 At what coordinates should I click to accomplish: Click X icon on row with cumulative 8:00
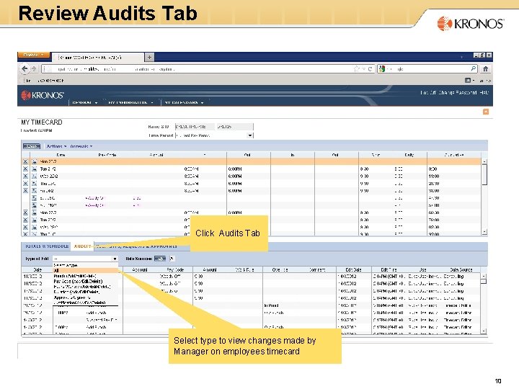[x=25, y=169]
